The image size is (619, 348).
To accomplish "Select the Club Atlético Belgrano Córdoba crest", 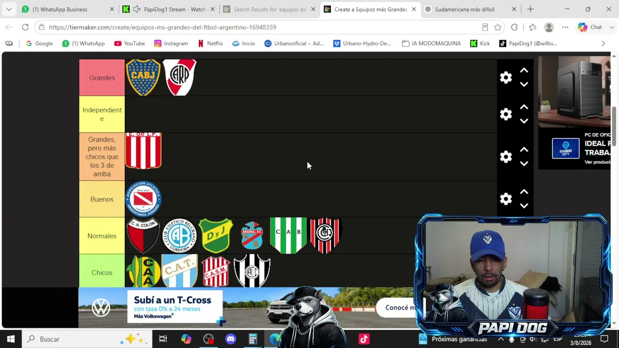I will click(x=179, y=235).
